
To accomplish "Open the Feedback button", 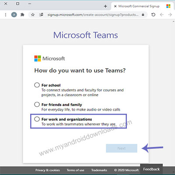I will [151, 169].
